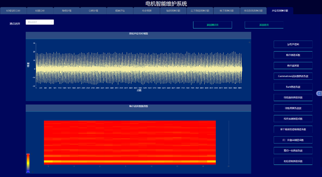Choose the 梅尔滤波器 button

pos(293,66)
